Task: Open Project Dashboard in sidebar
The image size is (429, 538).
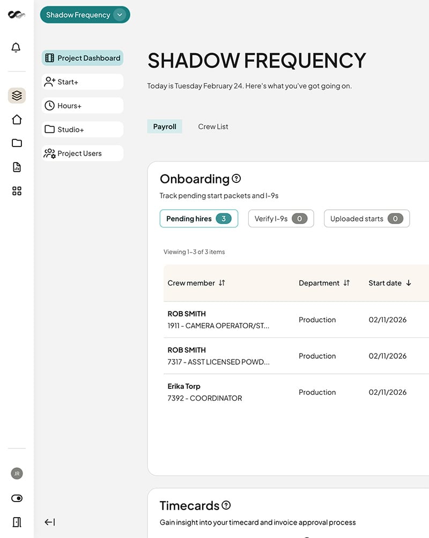Action: pyautogui.click(x=82, y=58)
